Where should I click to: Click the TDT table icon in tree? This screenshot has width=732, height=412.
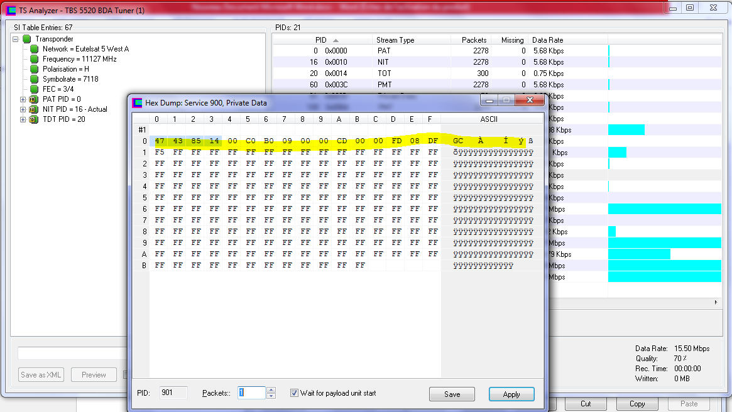click(x=34, y=119)
